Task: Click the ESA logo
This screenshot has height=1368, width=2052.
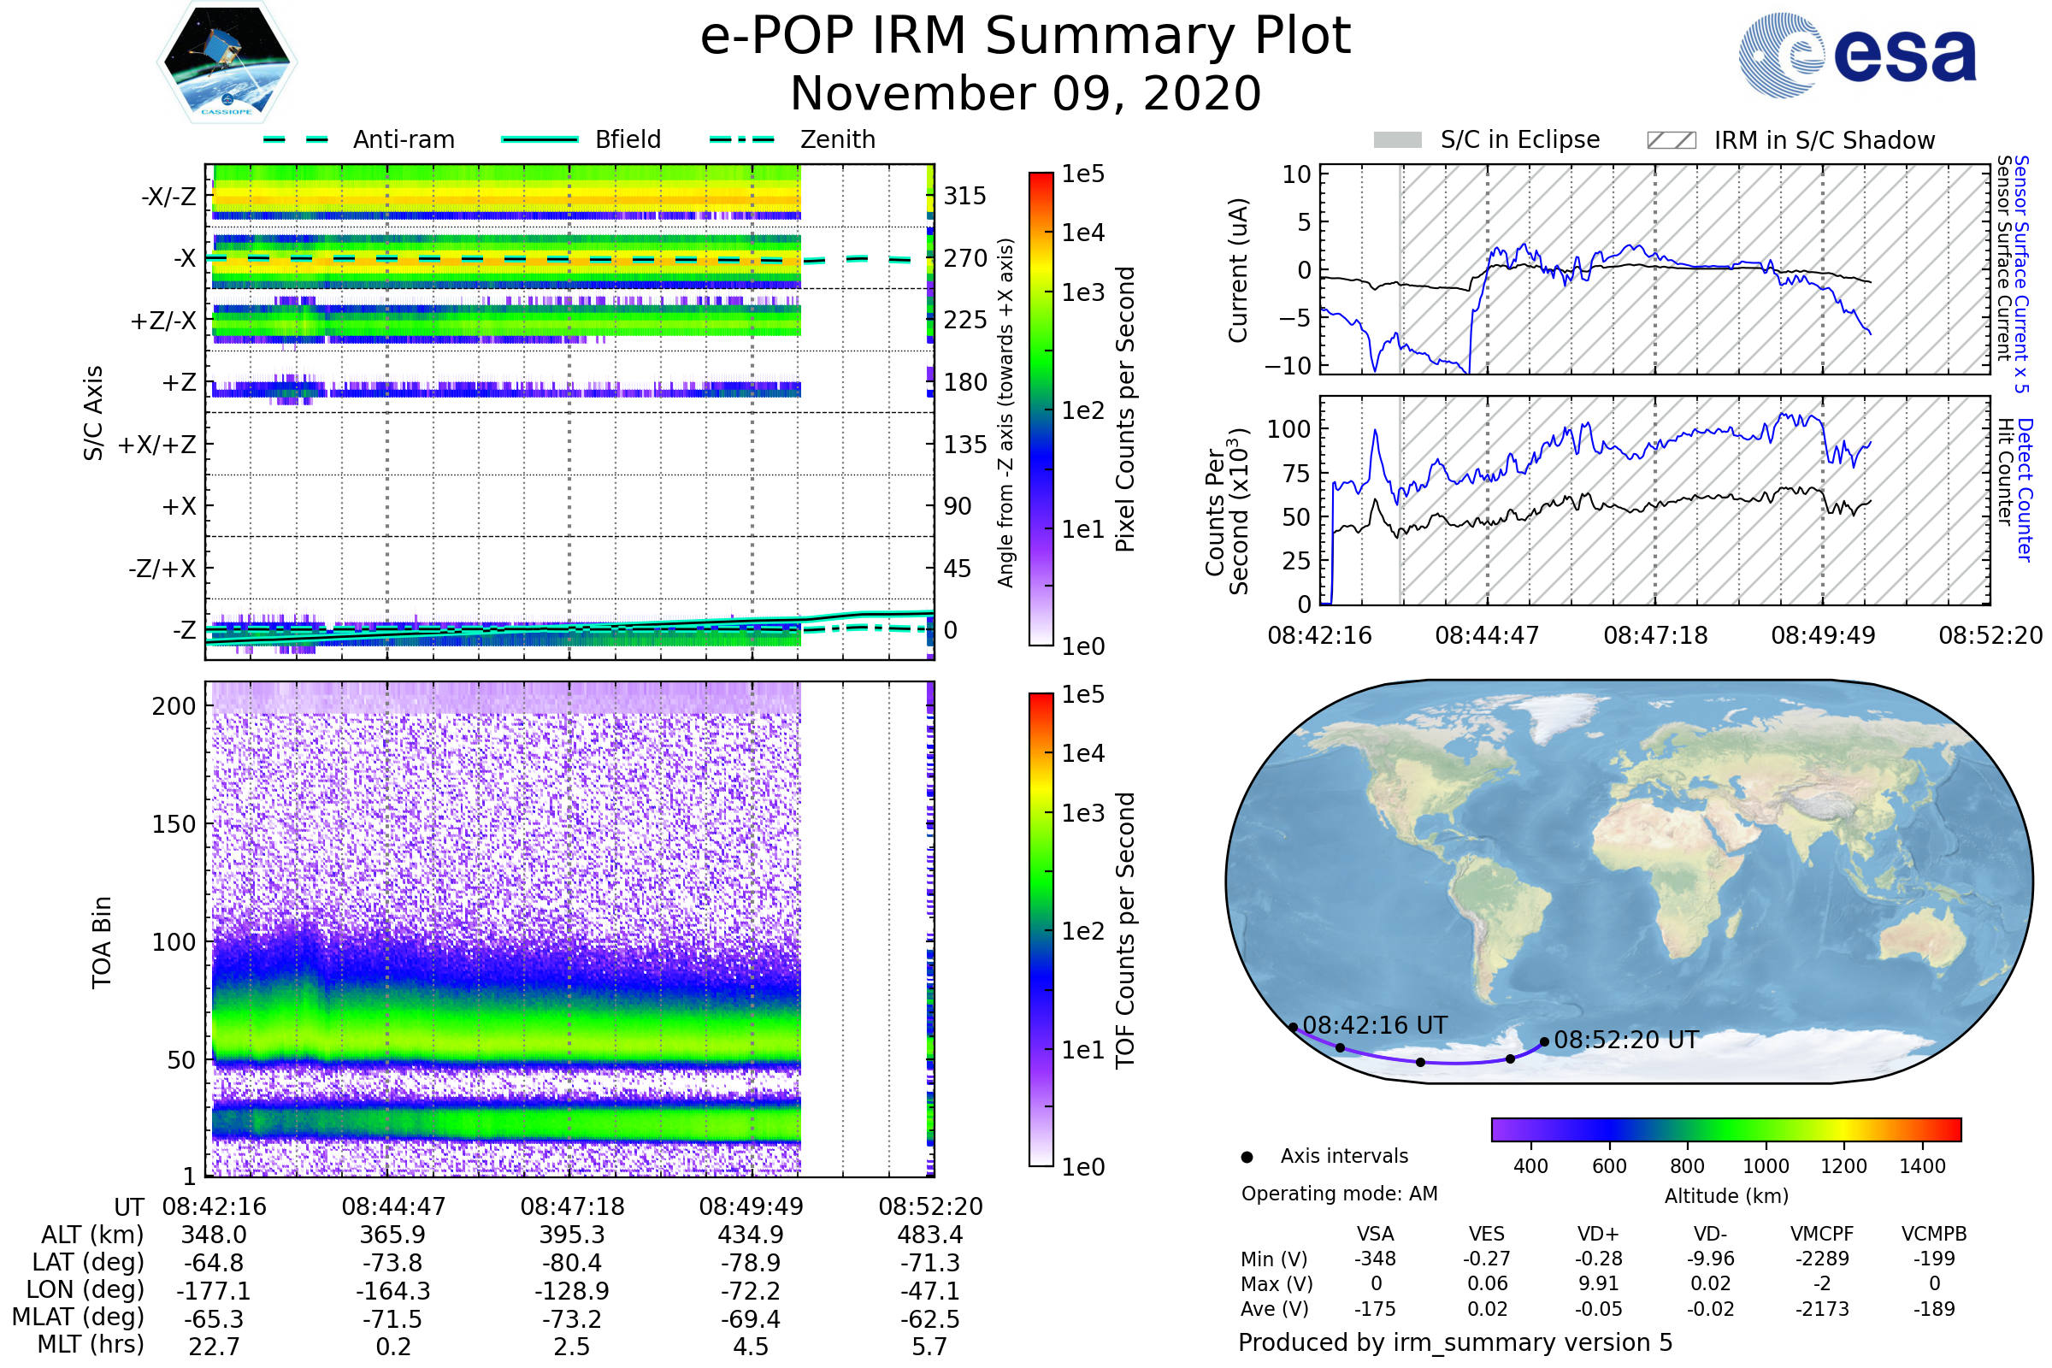Action: pyautogui.click(x=1858, y=55)
